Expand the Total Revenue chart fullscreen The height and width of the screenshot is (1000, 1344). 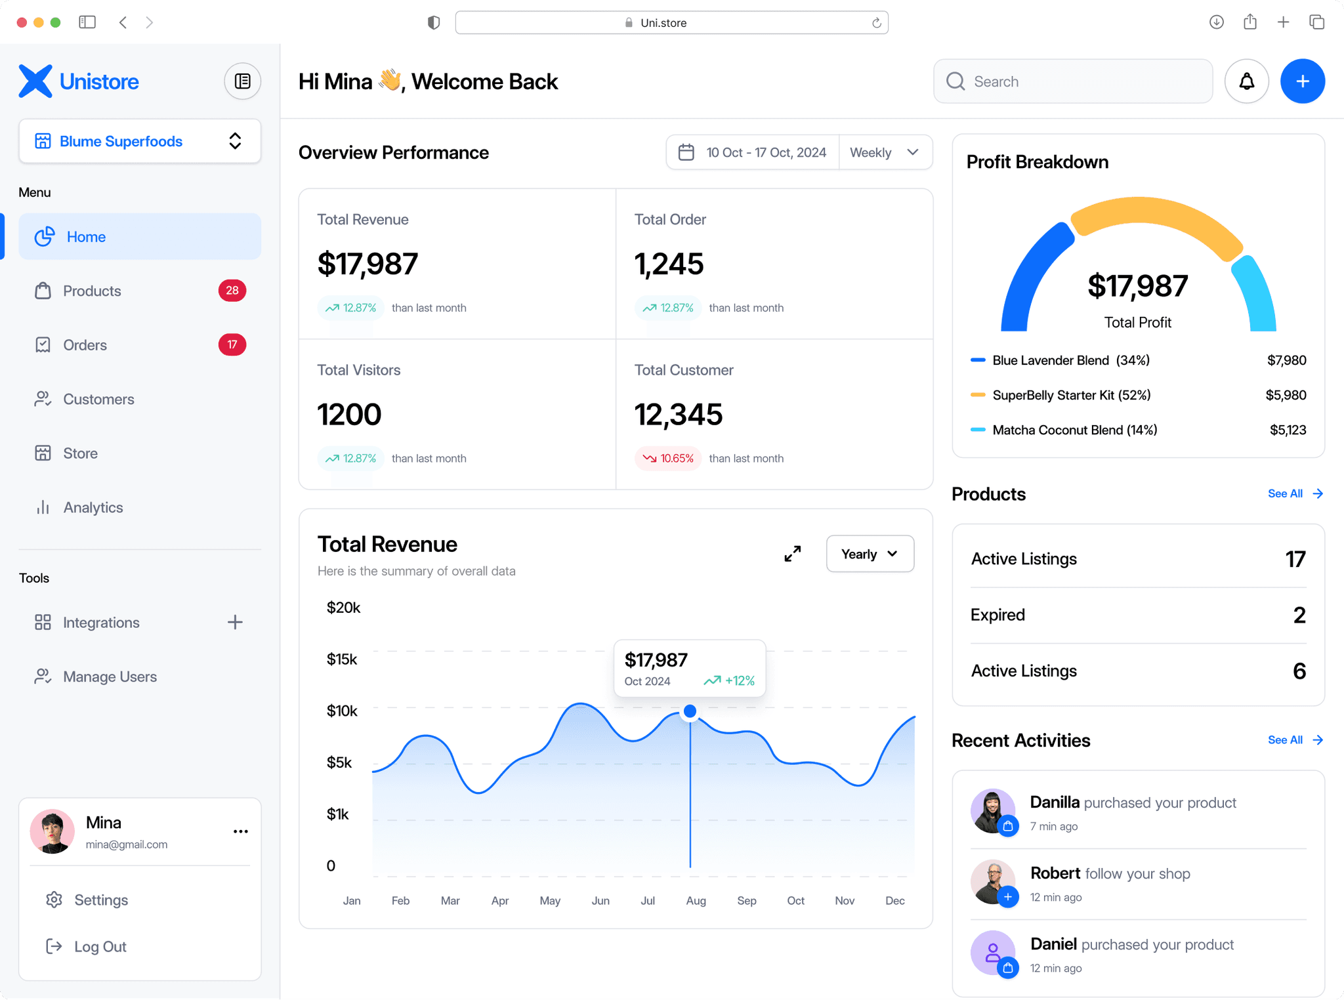pos(793,554)
